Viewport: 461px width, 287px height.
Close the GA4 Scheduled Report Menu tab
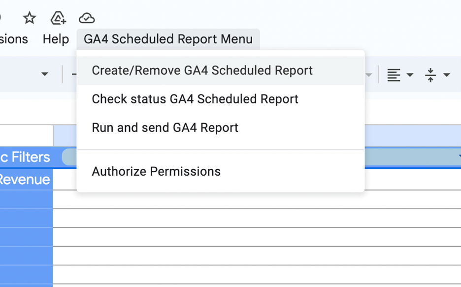tap(168, 39)
